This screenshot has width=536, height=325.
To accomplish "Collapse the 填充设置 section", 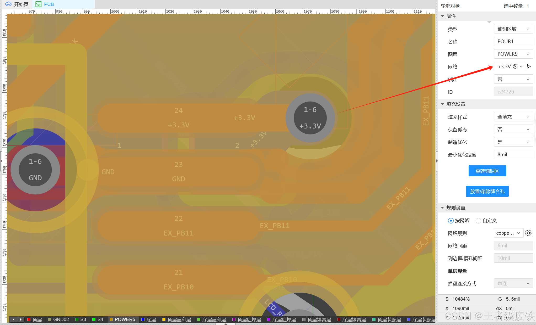I will tap(443, 104).
